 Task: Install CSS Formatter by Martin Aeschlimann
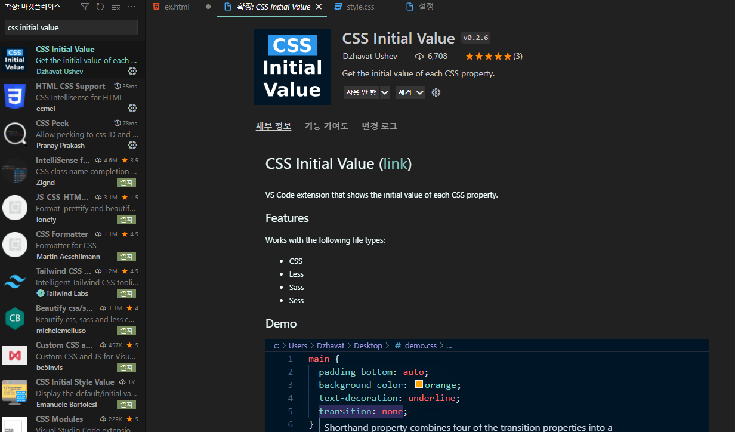(126, 257)
